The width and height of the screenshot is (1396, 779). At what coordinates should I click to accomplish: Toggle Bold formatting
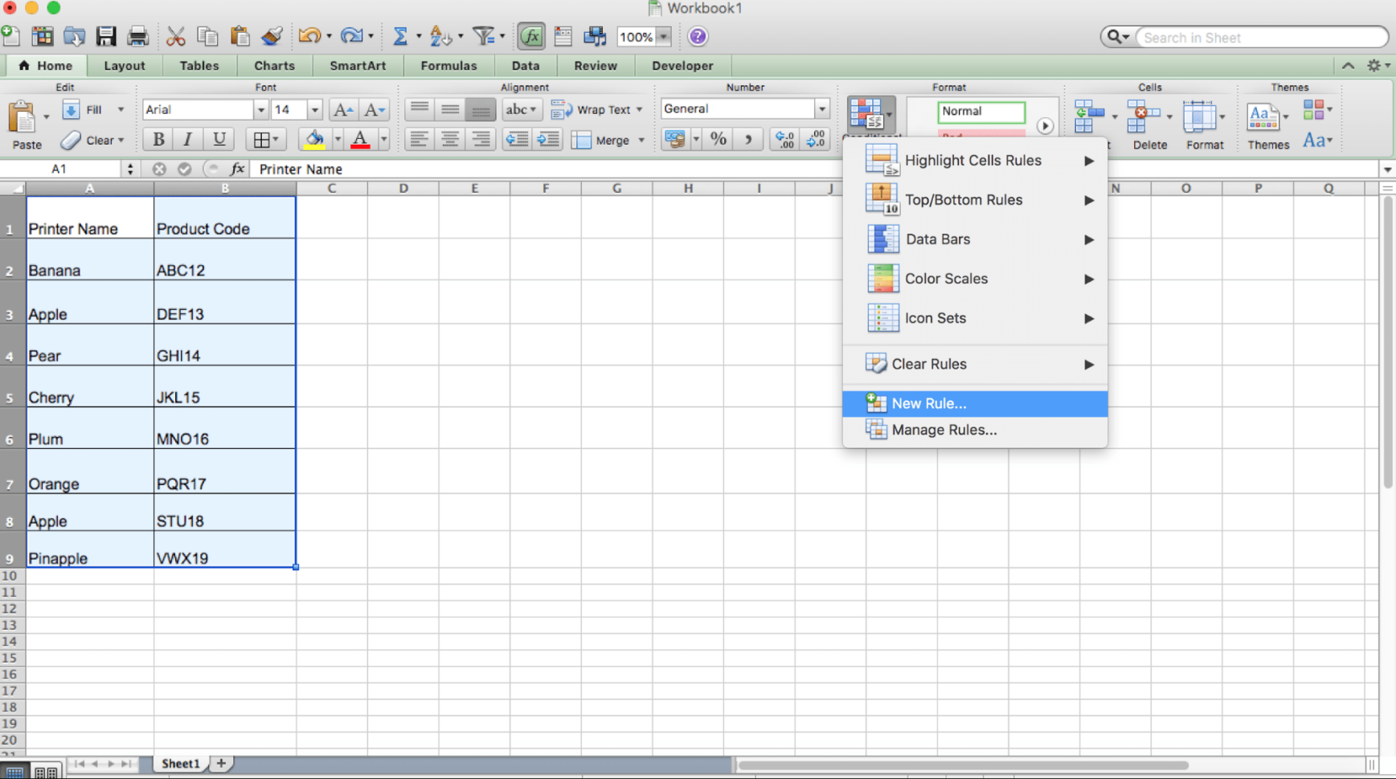(x=158, y=140)
